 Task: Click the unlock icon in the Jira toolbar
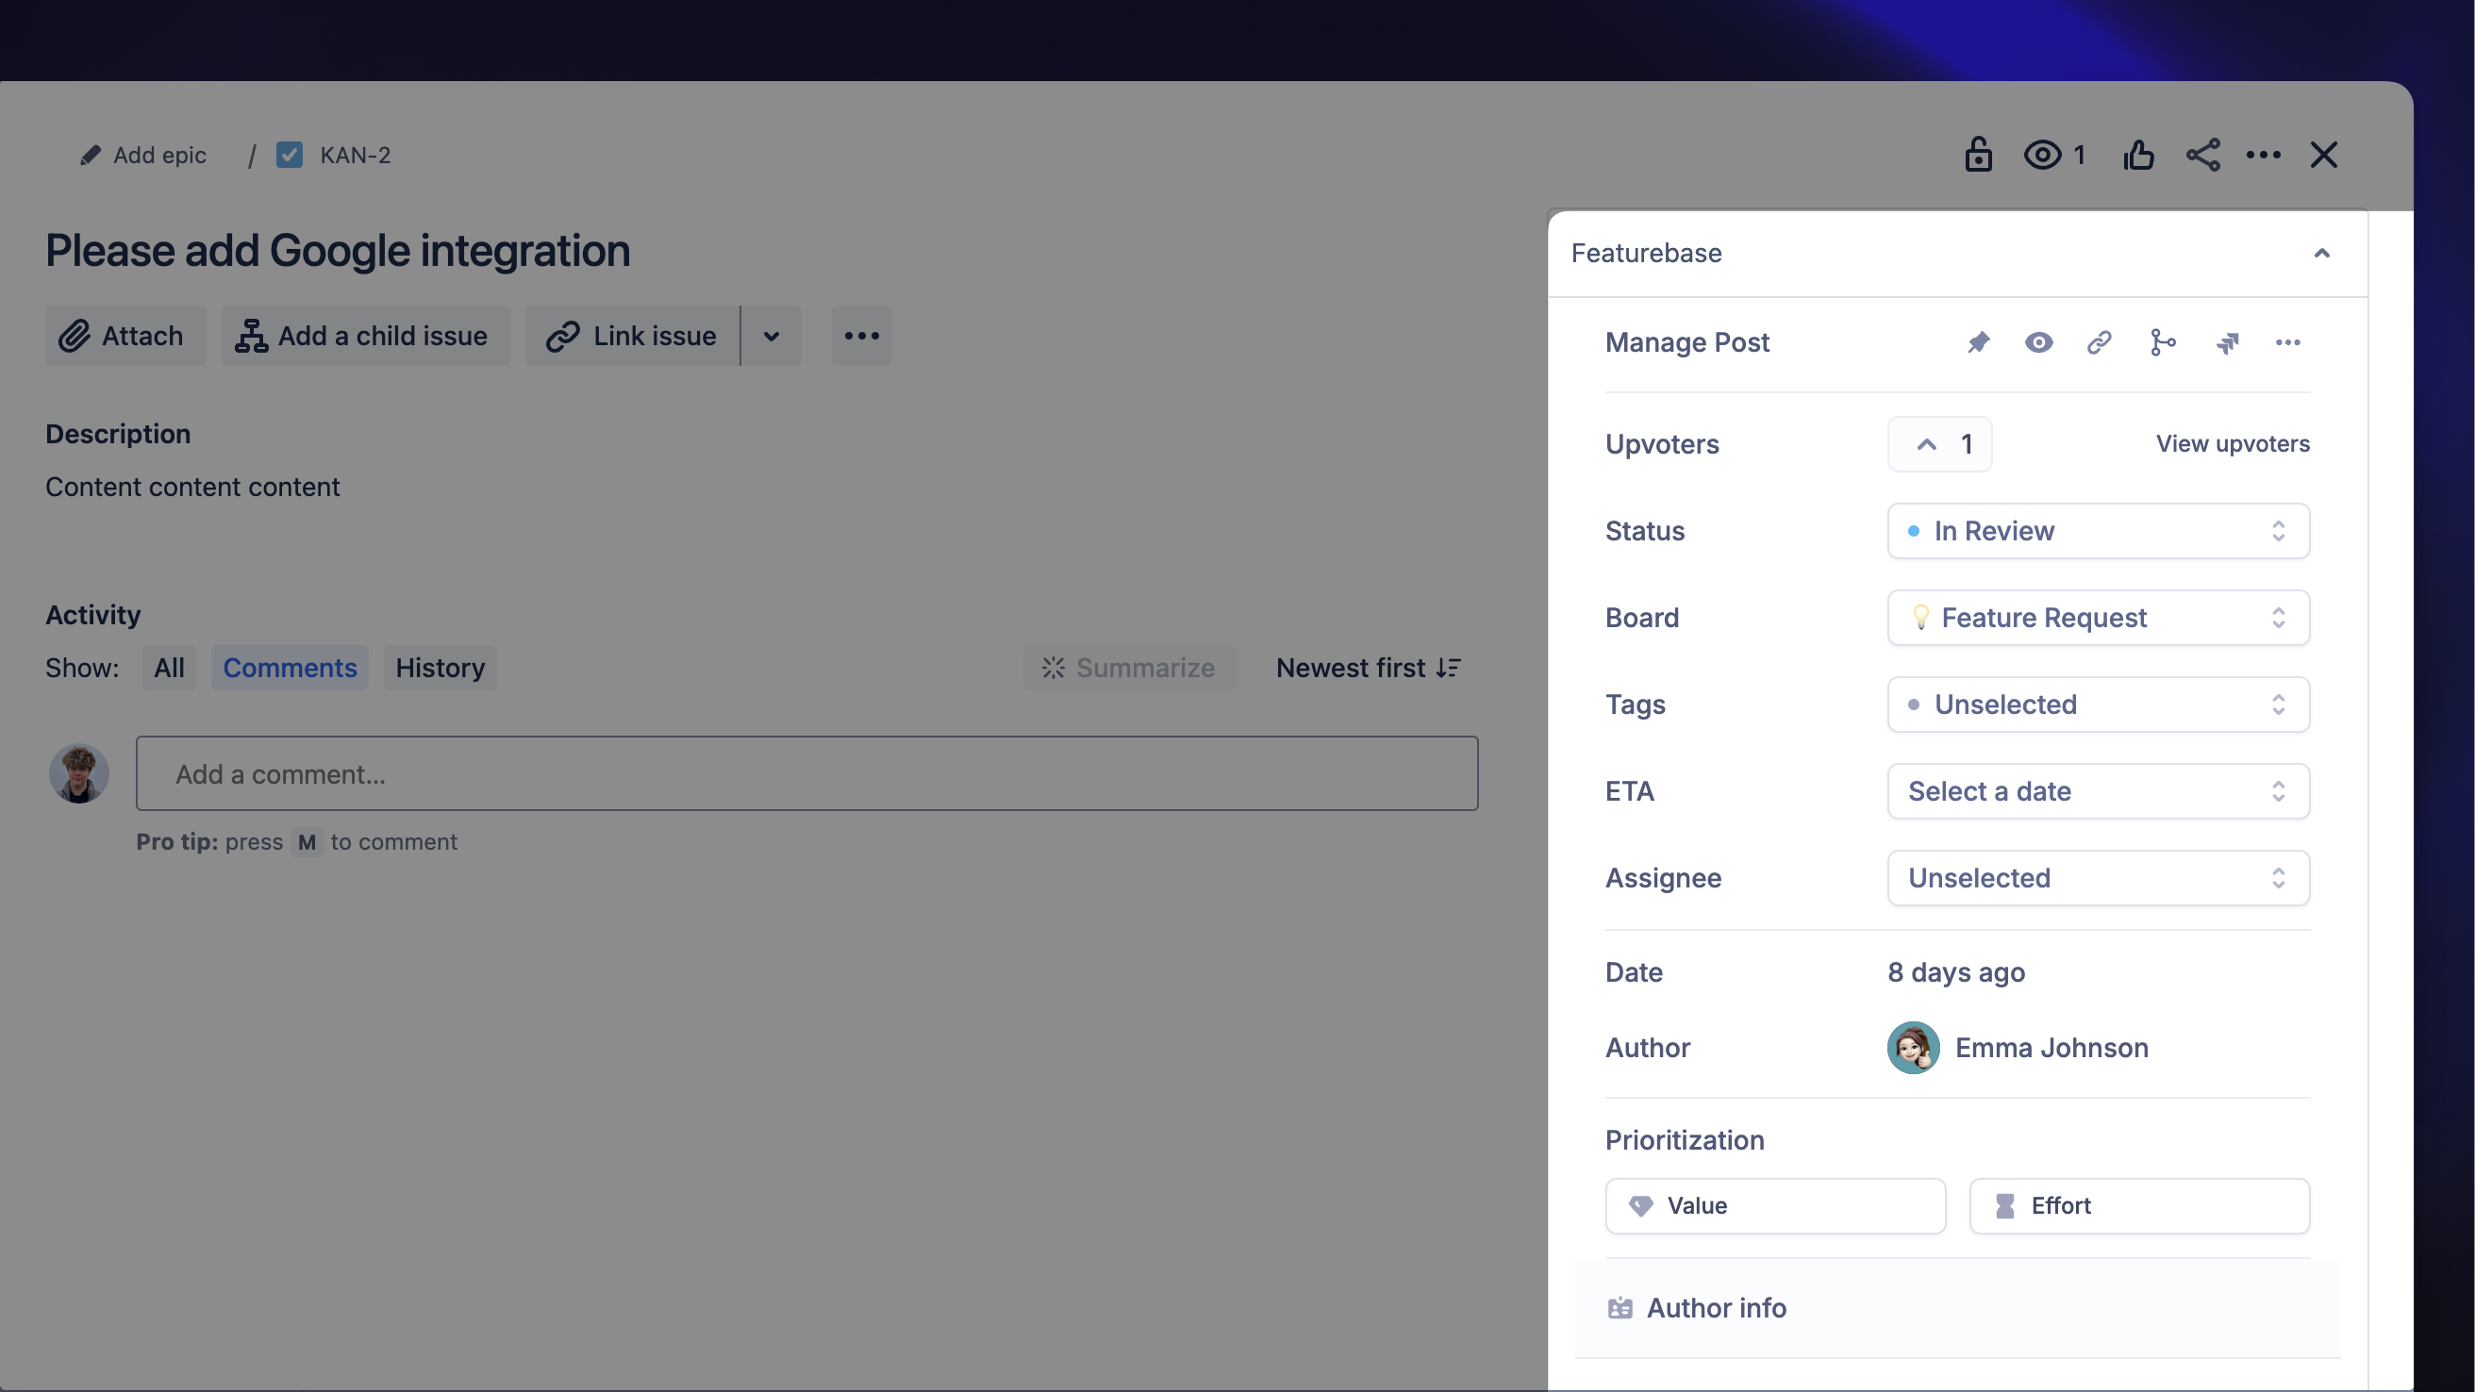pyautogui.click(x=1978, y=155)
